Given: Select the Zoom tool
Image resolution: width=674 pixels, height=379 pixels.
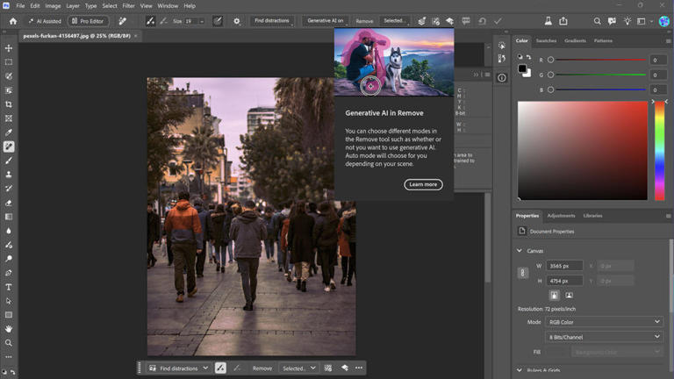Looking at the screenshot, I should [x=9, y=343].
